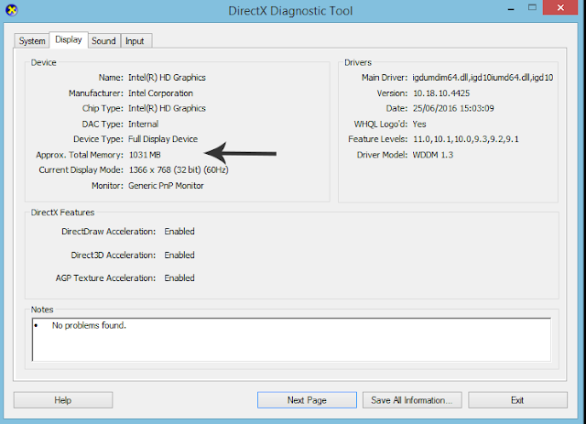
Task: Click the 'Chip Type:' label
Action: [103, 108]
